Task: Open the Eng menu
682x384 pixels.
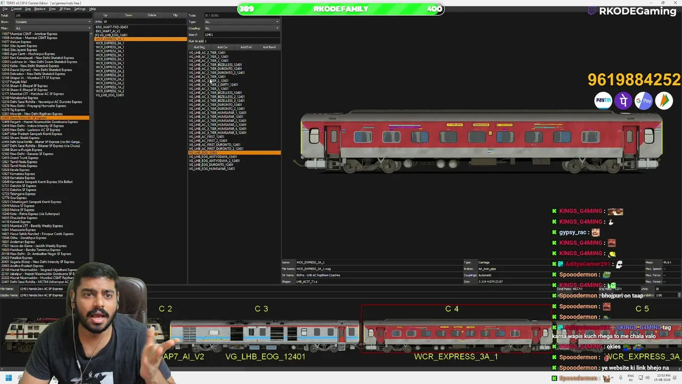Action: coord(28,9)
